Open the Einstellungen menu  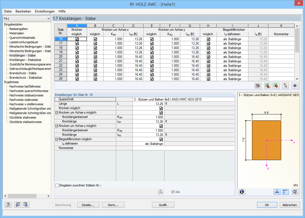[x=45, y=11]
